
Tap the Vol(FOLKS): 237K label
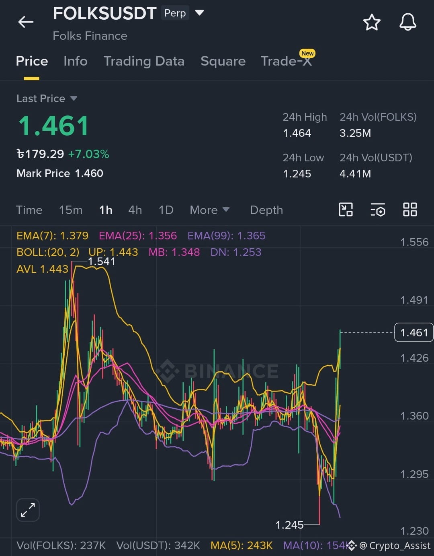[61, 546]
